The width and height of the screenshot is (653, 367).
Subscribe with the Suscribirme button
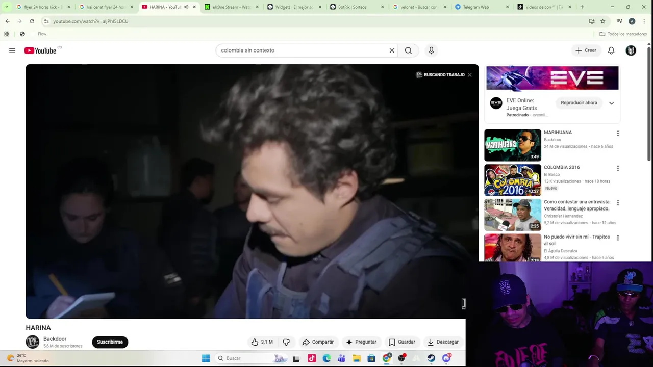(110, 342)
